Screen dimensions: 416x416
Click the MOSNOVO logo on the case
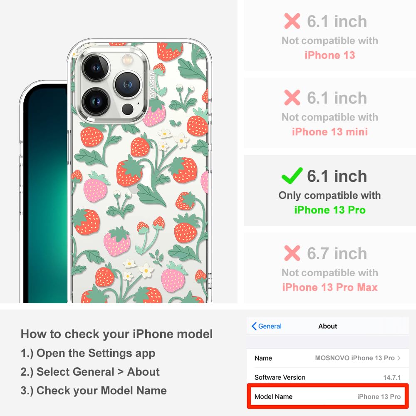click(152, 84)
